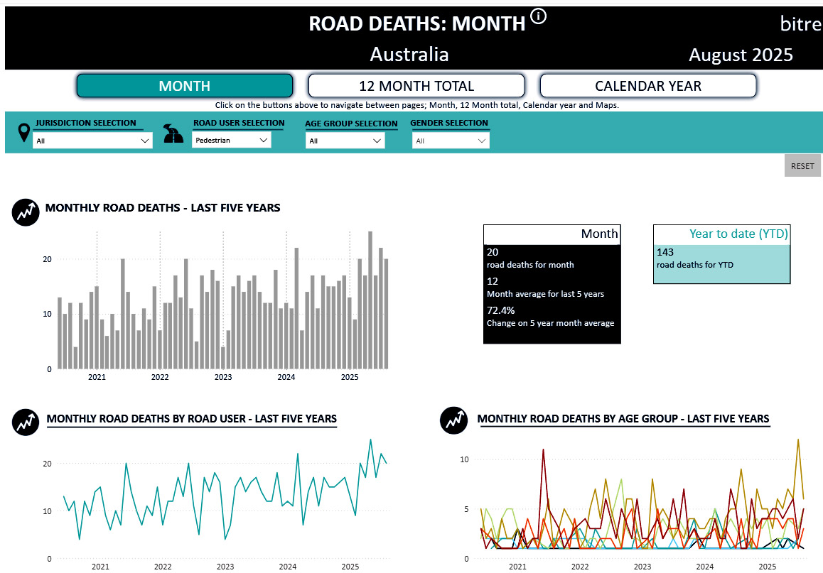Click the Month summary card header
This screenshot has width=823, height=573.
[x=552, y=234]
